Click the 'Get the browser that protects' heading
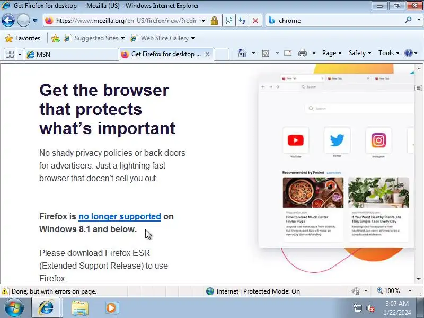424x318 pixels. coord(108,109)
